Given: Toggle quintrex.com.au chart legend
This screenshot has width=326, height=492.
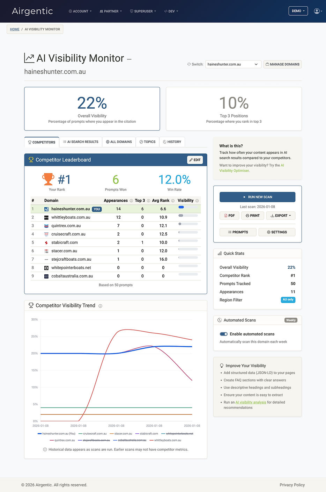Looking at the screenshot, I should [x=62, y=440].
